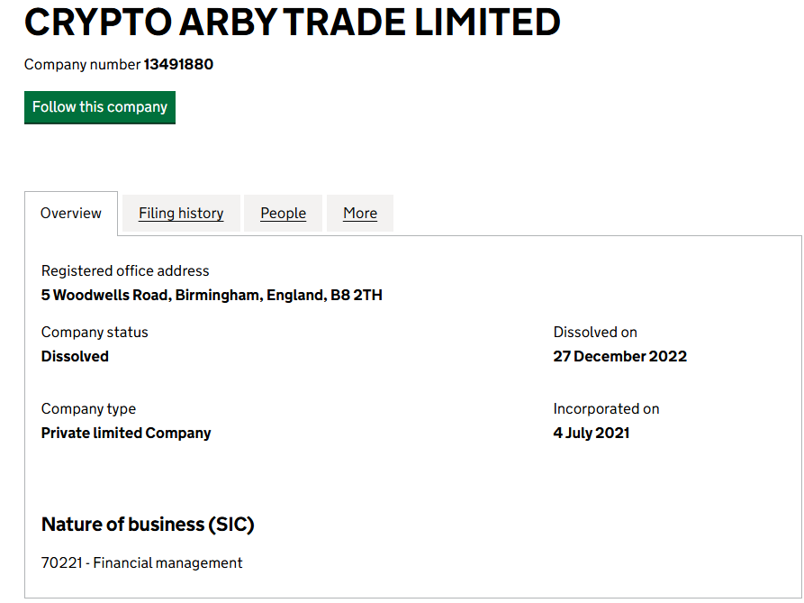
Task: Click the Company status label
Action: click(x=95, y=333)
